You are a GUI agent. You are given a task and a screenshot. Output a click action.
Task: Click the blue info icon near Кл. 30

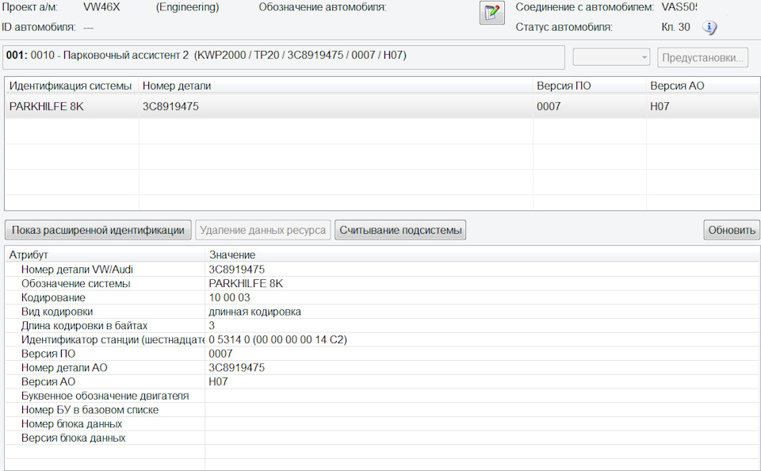(x=709, y=28)
